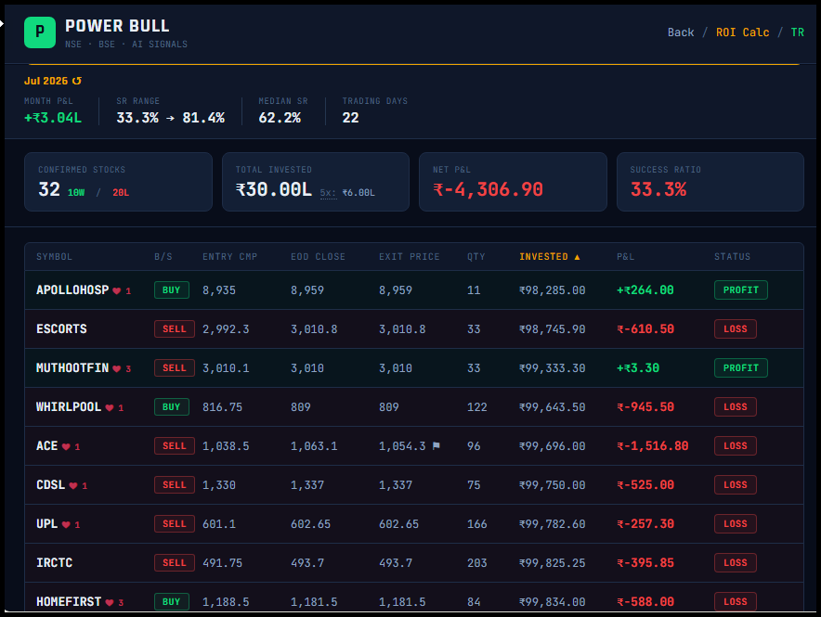Click the Net P&L value ₹-4,306.90
The width and height of the screenshot is (821, 617).
pos(488,189)
